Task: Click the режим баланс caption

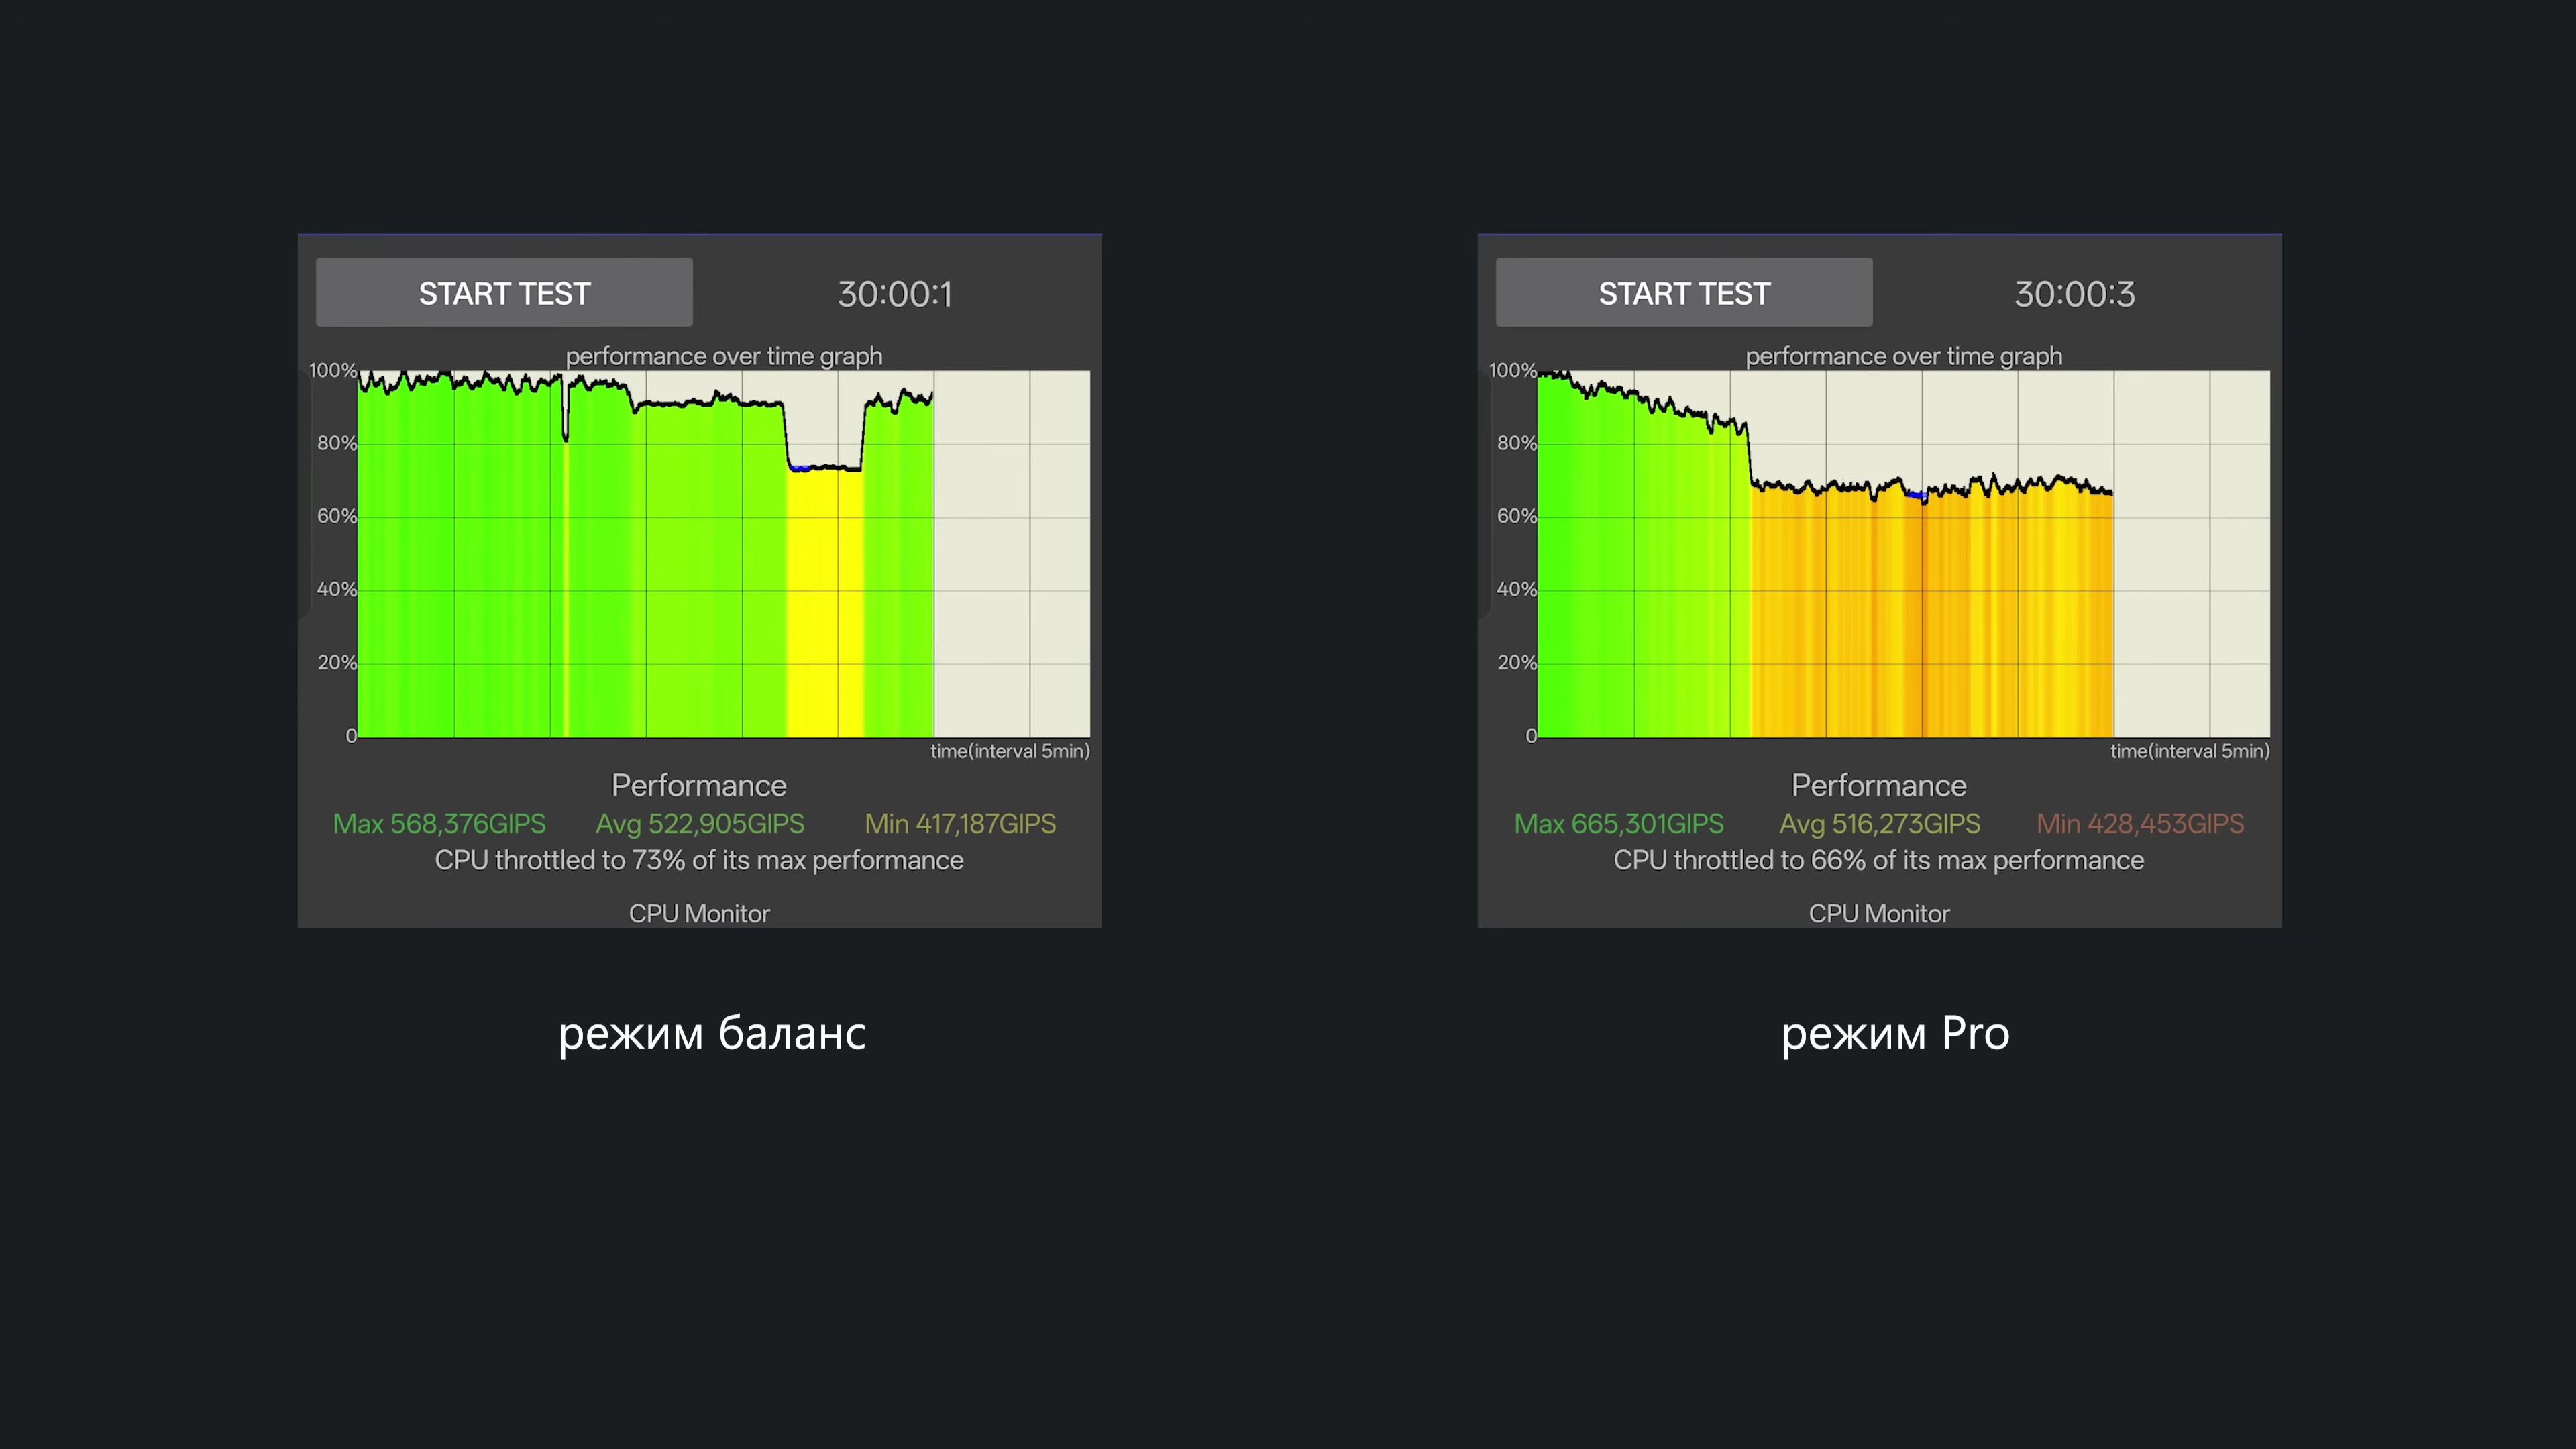Action: 711,1033
